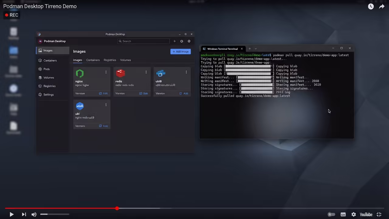Focus the Podman Desktop Search field
This screenshot has height=219, width=389.
pos(143,41)
